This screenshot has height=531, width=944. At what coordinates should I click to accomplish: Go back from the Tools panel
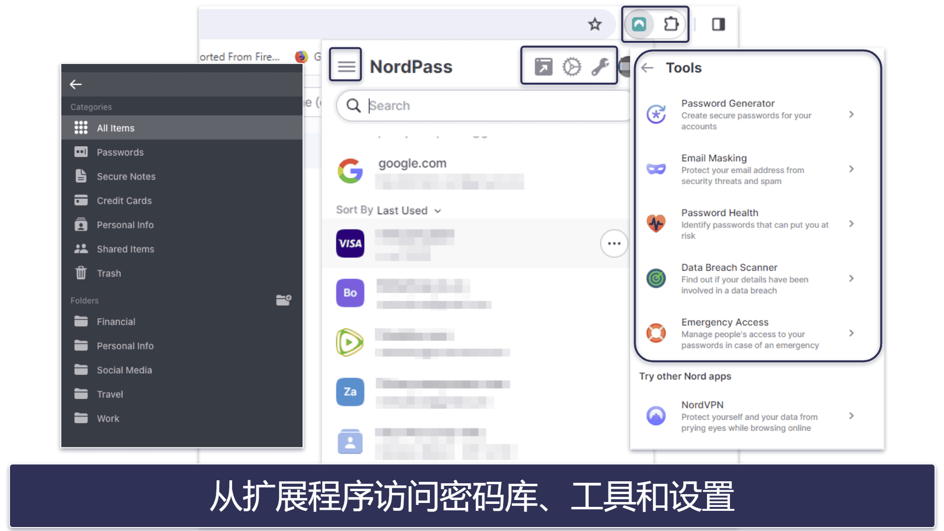[x=647, y=68]
